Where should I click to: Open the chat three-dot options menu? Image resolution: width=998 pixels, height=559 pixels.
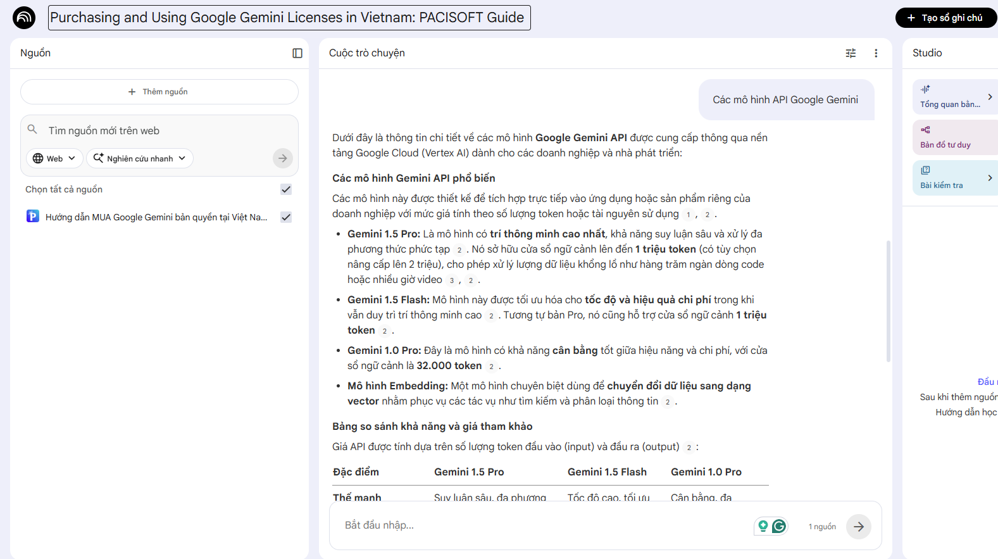point(876,53)
